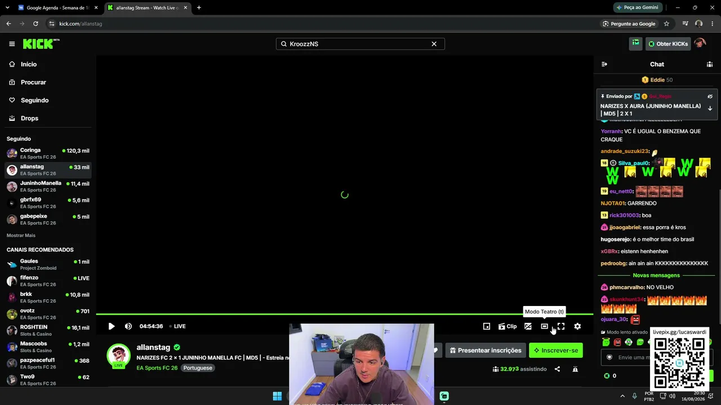Open the Yorranh chat username
The image size is (721, 405).
611,131
